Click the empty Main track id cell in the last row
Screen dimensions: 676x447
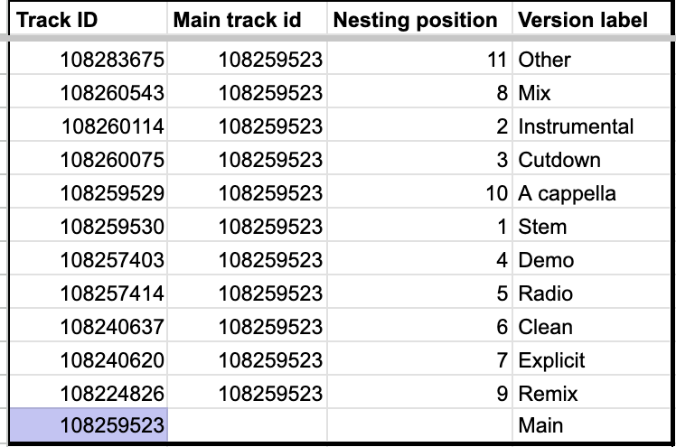pos(247,425)
